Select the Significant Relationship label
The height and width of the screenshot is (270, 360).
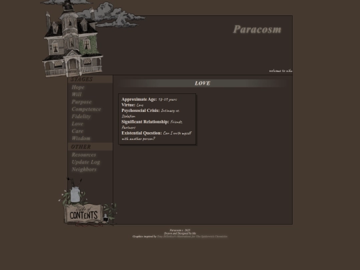[145, 122]
